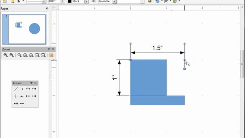The height and width of the screenshot is (138, 245).
Task: Select the Dimension Line tool in Arrows
Action: point(16,103)
